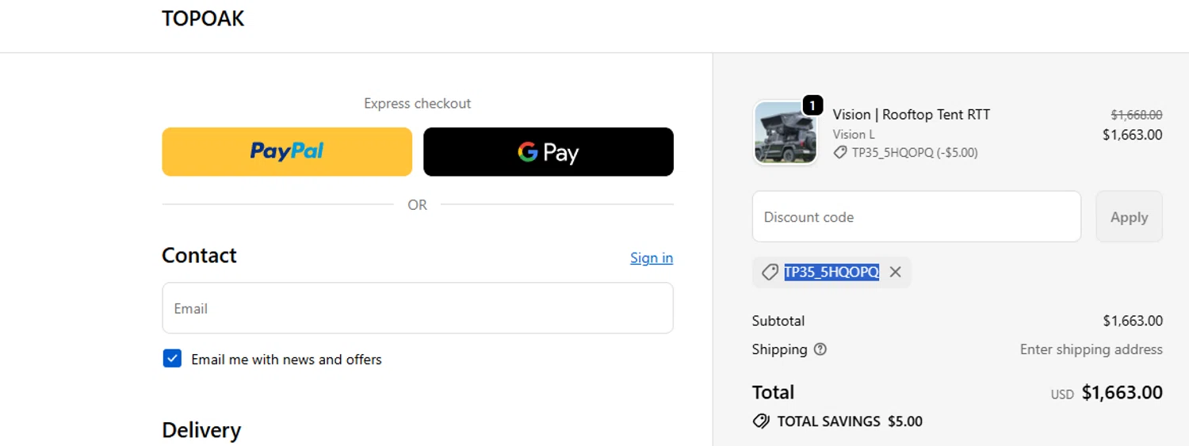Click tag icon under Vision L variant

pos(840,153)
